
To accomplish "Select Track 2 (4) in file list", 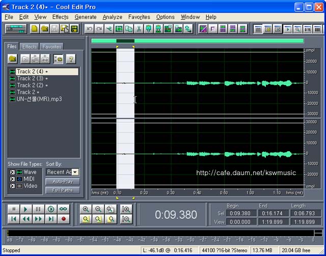I will pyautogui.click(x=44, y=72).
